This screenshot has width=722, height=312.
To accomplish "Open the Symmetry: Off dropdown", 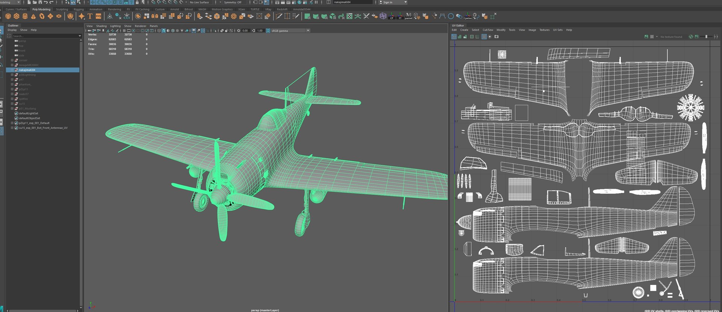I will [x=235, y=2].
